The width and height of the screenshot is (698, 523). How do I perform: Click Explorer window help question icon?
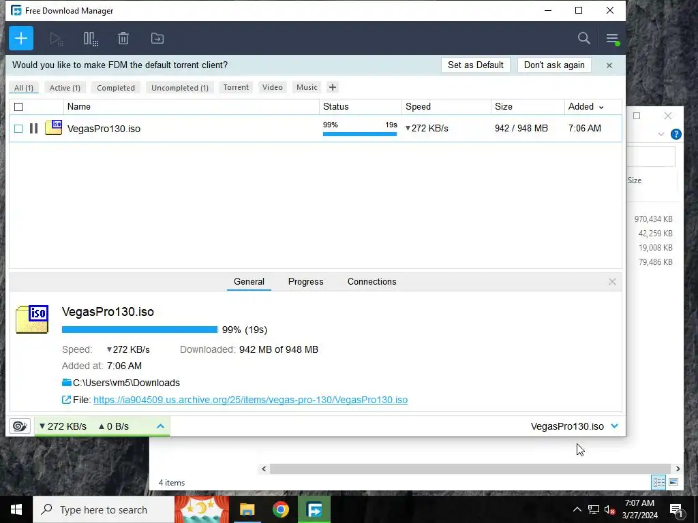676,134
